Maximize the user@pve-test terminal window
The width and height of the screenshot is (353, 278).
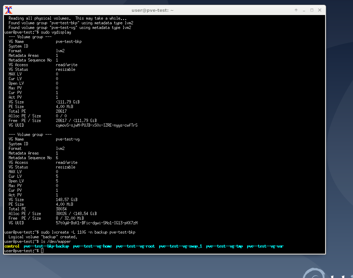[x=312, y=10]
